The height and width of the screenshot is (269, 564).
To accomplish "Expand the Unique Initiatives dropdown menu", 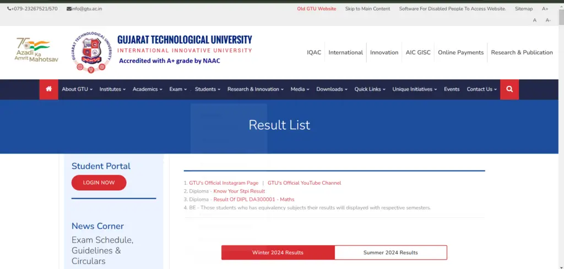I will 414,89.
